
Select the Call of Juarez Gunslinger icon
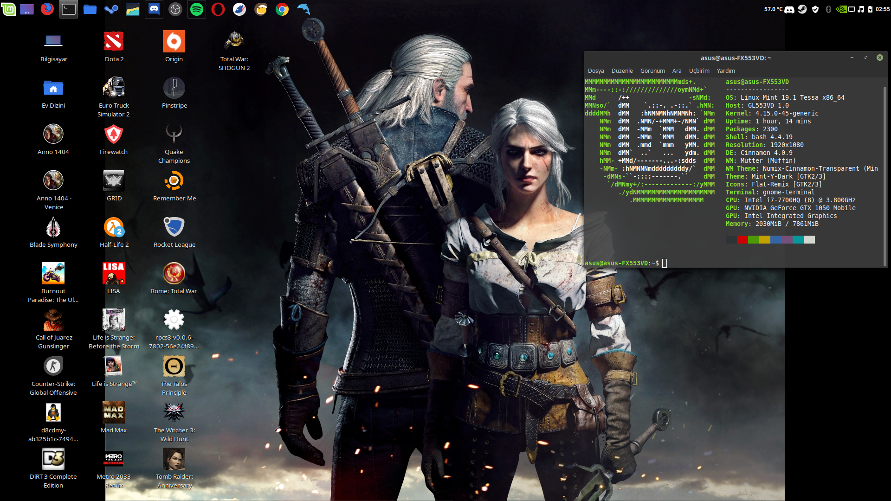[53, 329]
